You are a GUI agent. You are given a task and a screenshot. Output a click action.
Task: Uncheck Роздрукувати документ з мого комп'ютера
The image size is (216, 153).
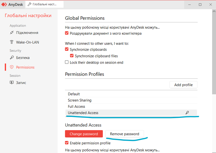(x=67, y=33)
